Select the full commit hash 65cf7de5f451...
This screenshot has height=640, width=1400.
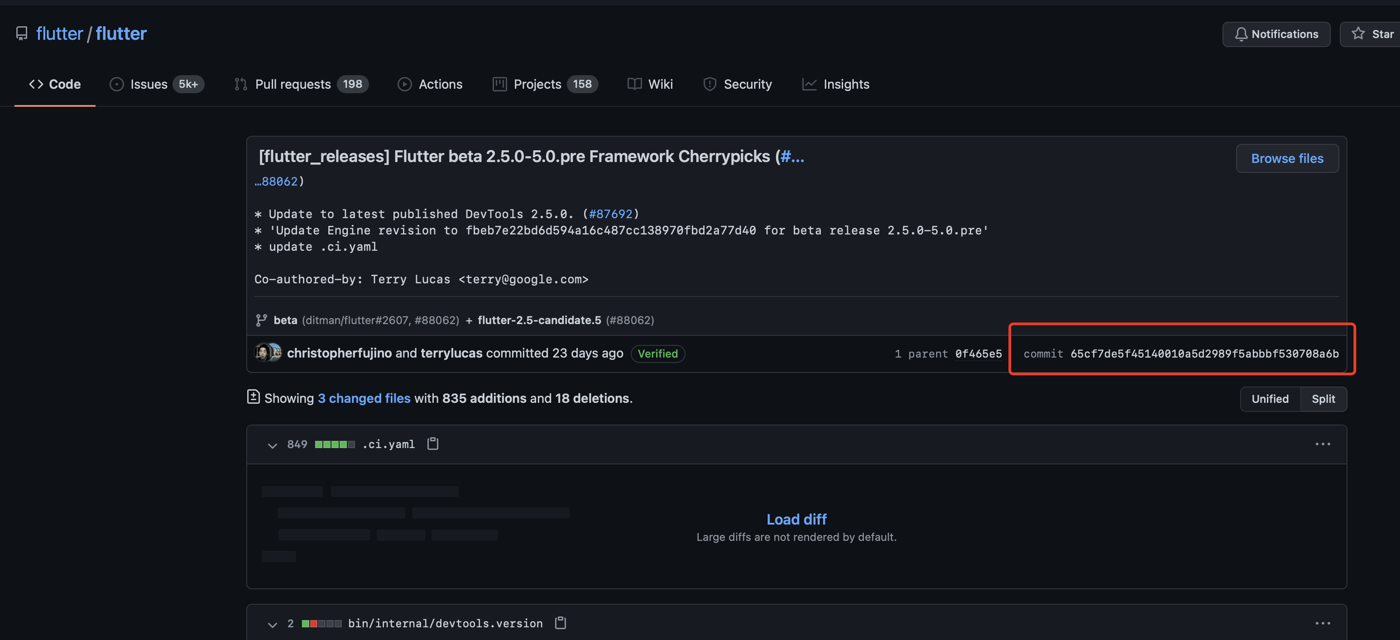point(1204,353)
